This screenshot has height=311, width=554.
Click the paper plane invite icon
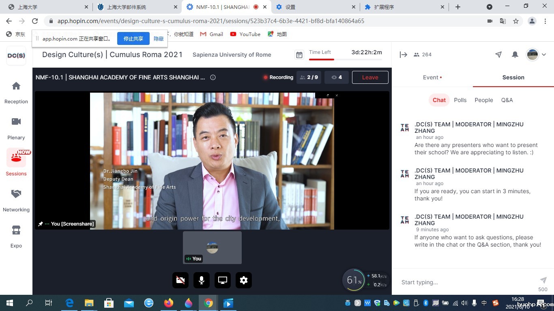coord(498,55)
